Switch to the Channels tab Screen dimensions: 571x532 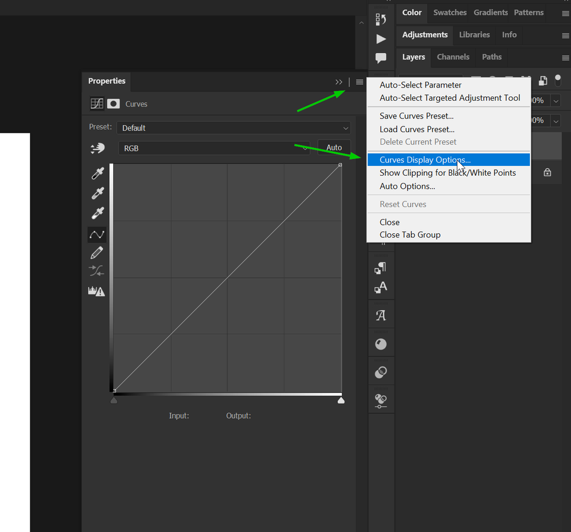453,57
